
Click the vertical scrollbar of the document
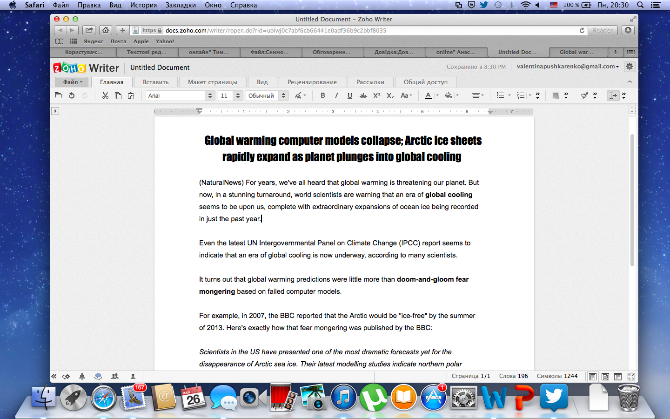click(x=632, y=200)
